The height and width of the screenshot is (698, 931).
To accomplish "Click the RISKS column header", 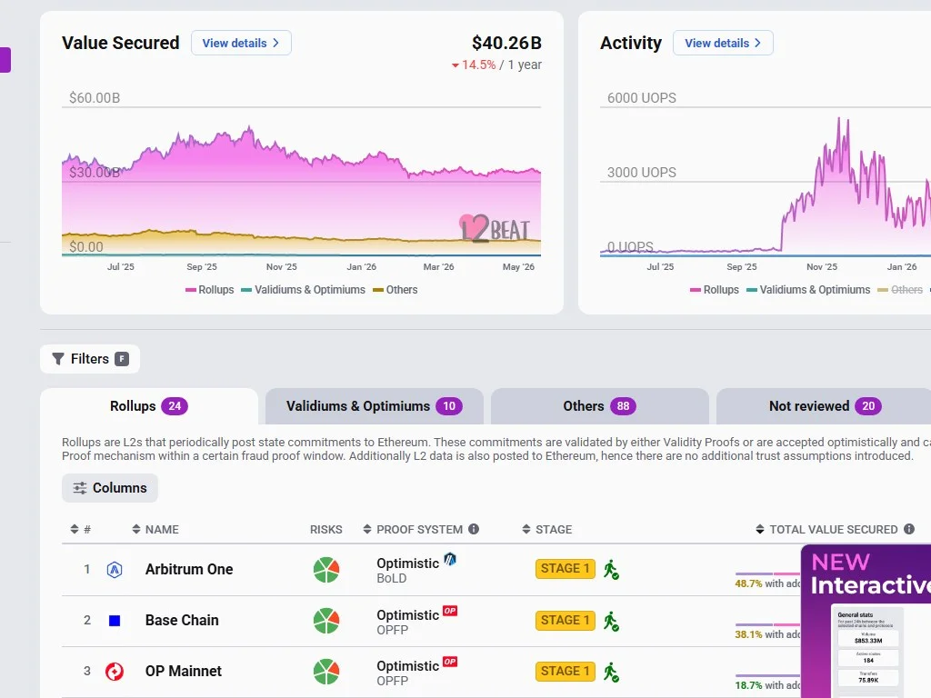I will (326, 530).
